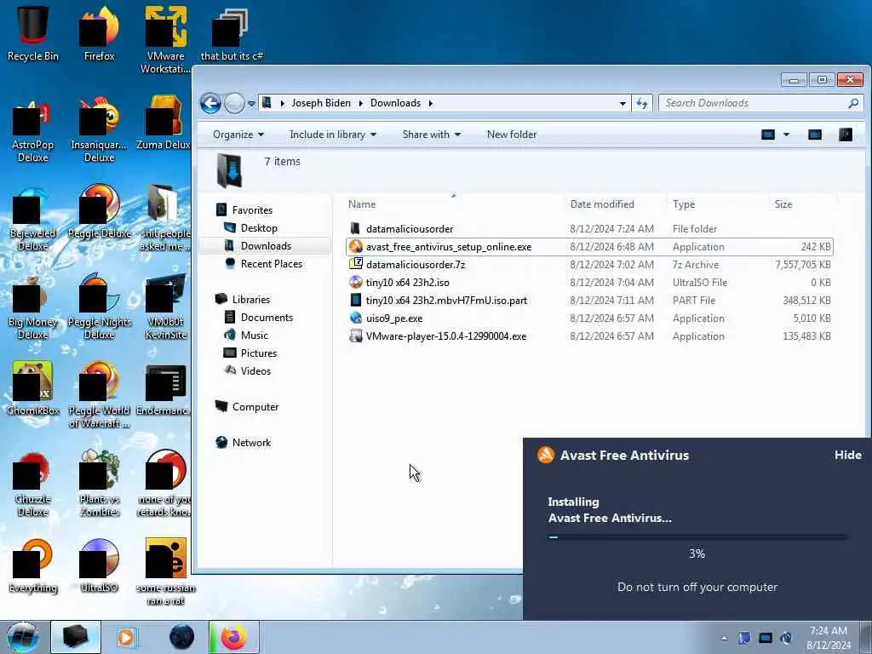This screenshot has width=872, height=654.
Task: Open Explorer from the taskbar
Action: (76, 637)
